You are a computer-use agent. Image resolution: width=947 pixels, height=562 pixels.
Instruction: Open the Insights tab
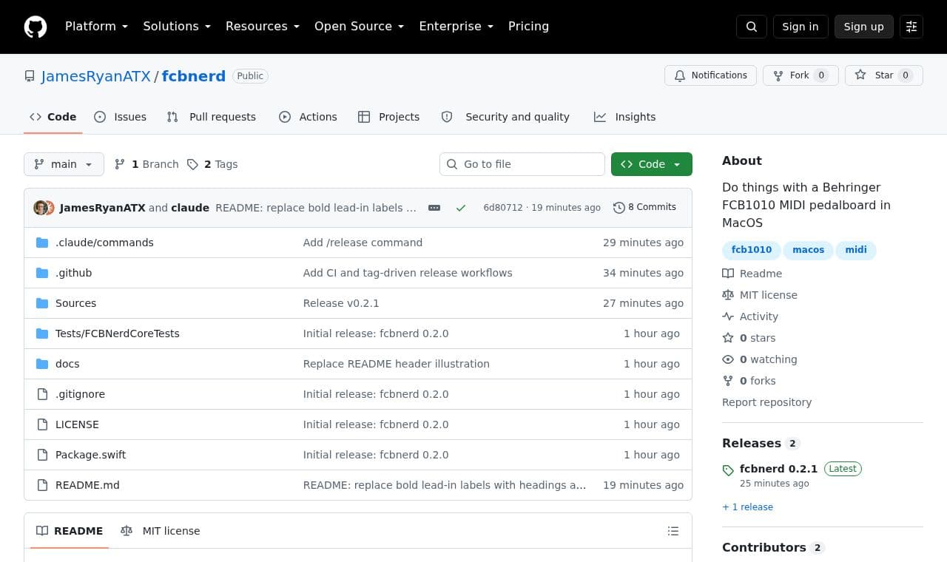pyautogui.click(x=625, y=117)
